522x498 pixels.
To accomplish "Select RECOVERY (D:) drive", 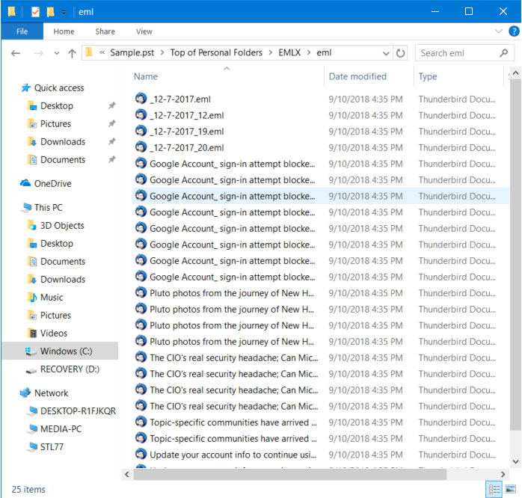I will click(x=70, y=369).
